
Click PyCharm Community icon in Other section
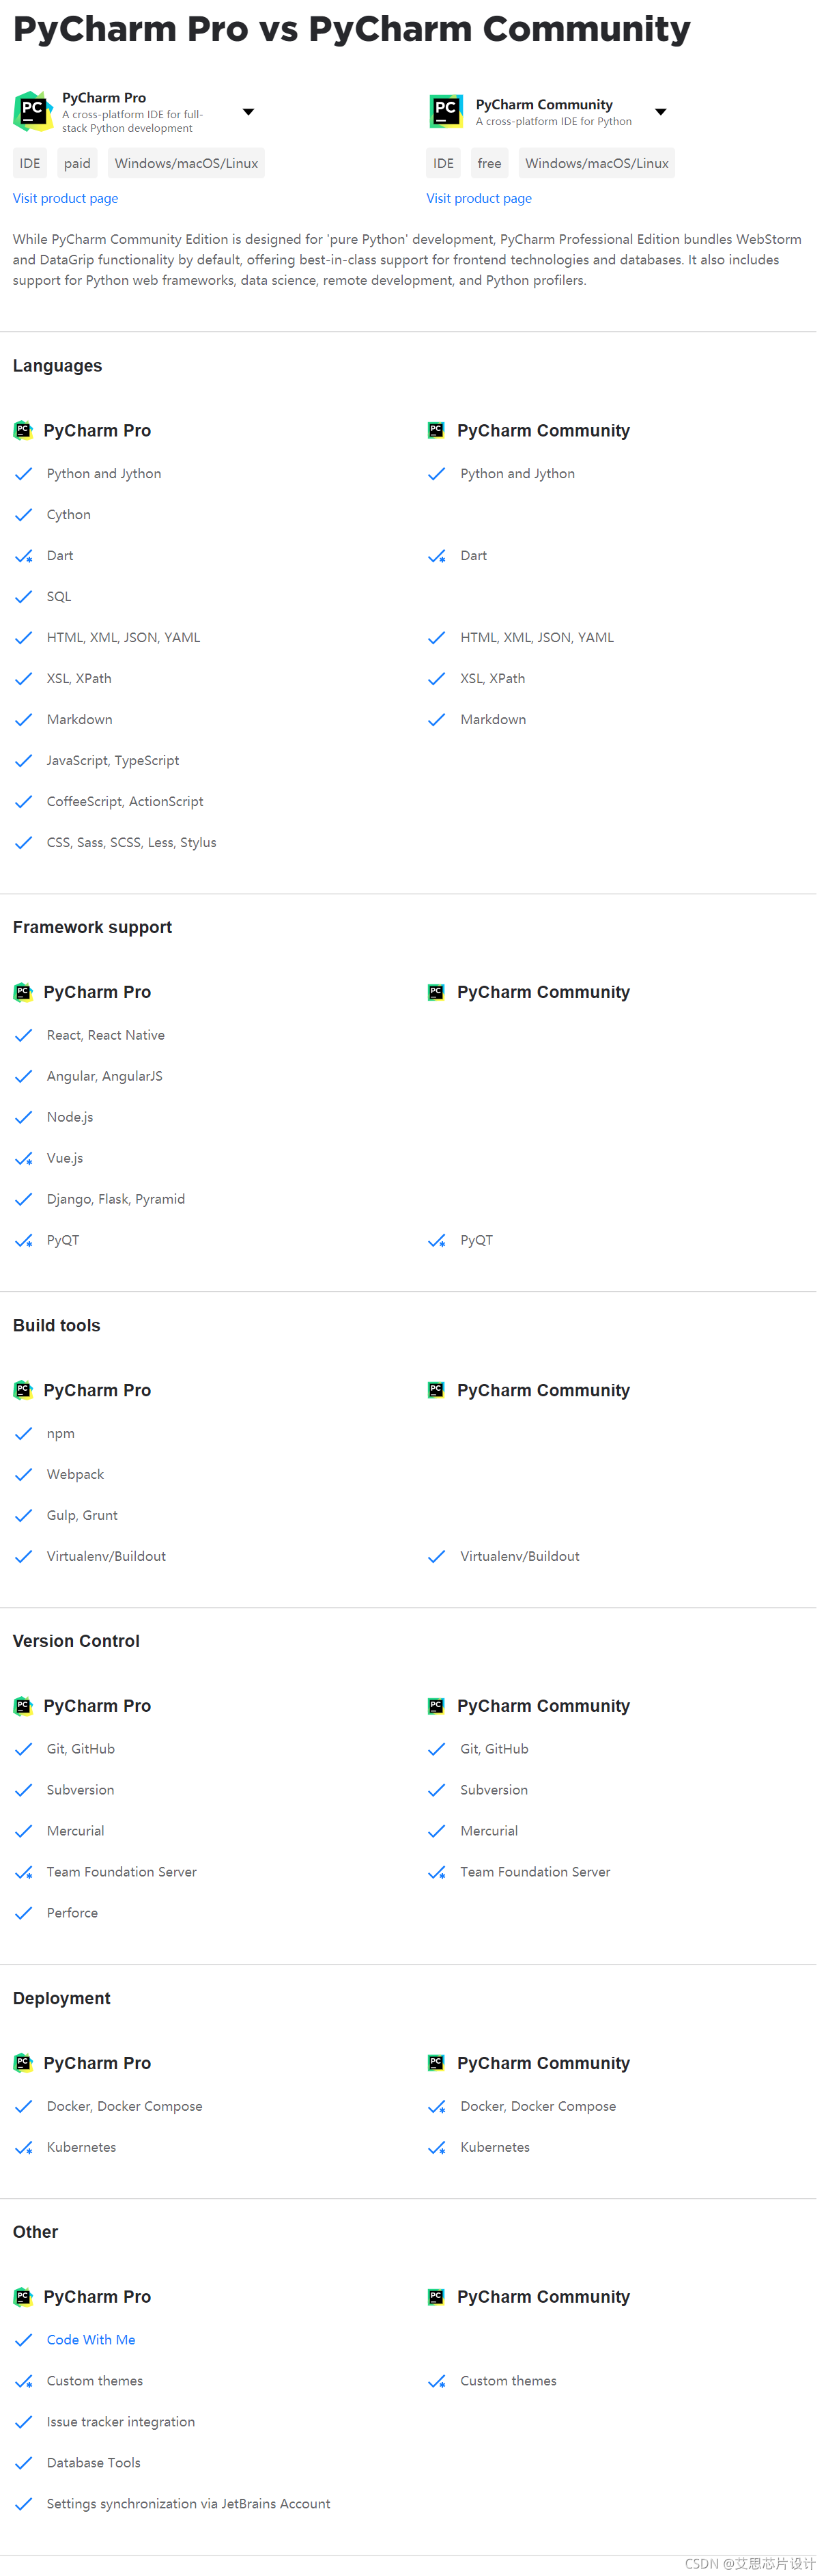coord(436,2298)
